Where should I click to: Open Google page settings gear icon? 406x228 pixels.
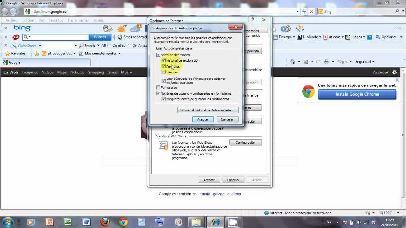395,72
